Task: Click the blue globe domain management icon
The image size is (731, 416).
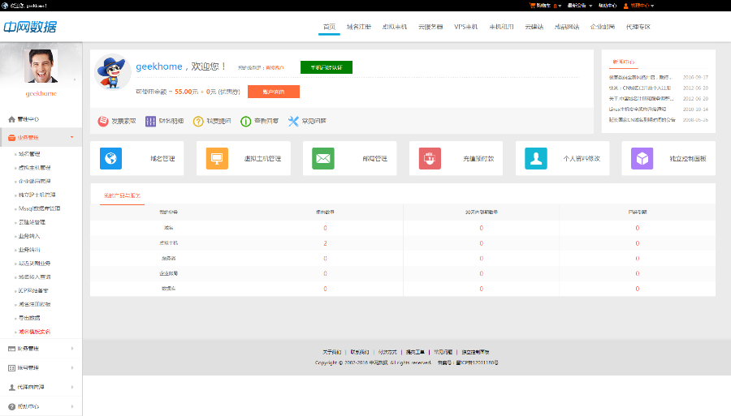Action: (x=111, y=158)
